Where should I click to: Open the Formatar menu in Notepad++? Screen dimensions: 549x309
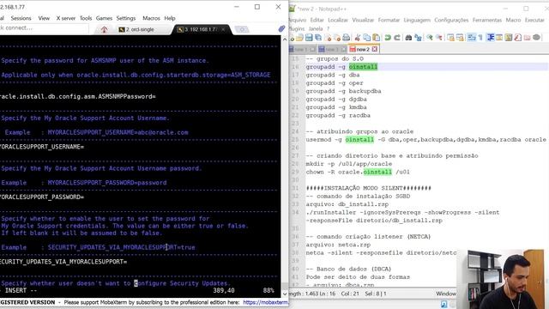pos(389,20)
